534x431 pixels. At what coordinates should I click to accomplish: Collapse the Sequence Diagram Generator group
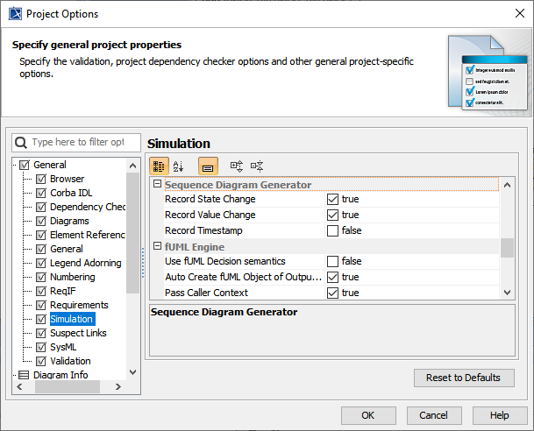click(157, 185)
